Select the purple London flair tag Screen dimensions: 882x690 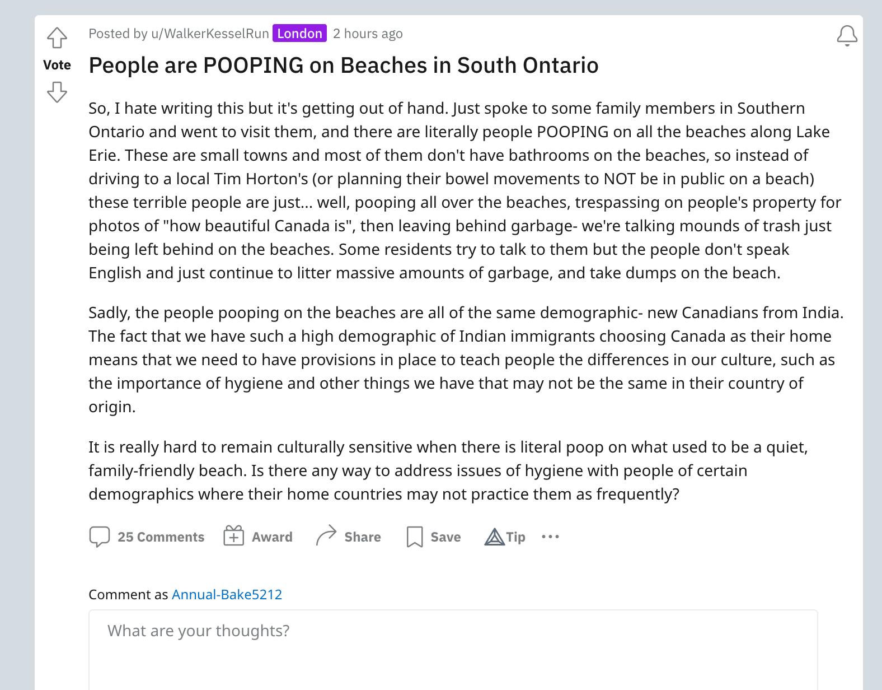click(x=299, y=34)
